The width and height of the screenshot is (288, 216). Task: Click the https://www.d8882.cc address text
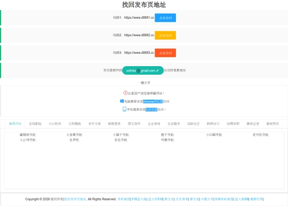(x=139, y=35)
